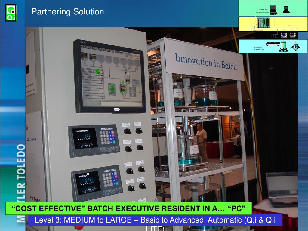The image size is (308, 231).
Task: Click the "Batch Objects" label on the NEC screen
Action: tap(135, 56)
